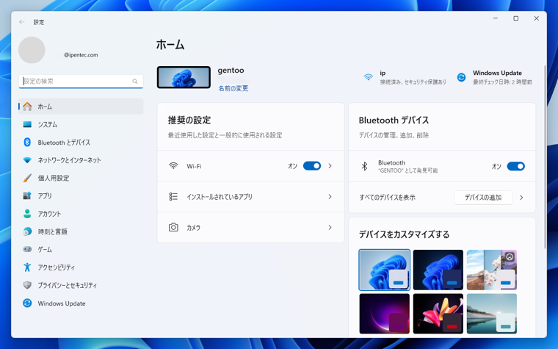558x349 pixels.
Task: Select the purple glow theme thumbnail
Action: 384,314
